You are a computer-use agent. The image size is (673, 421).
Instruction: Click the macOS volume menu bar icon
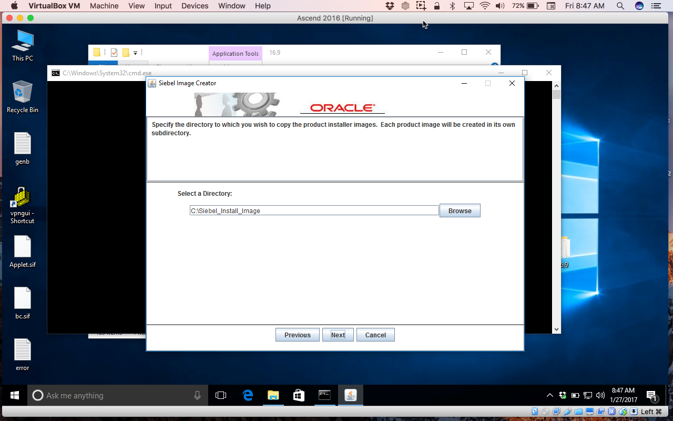tap(501, 6)
